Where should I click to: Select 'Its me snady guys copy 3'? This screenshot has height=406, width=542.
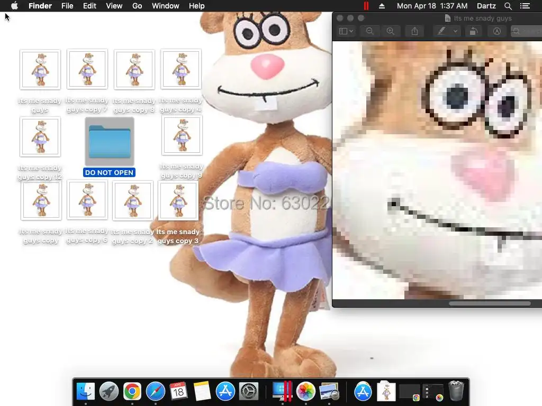178,200
